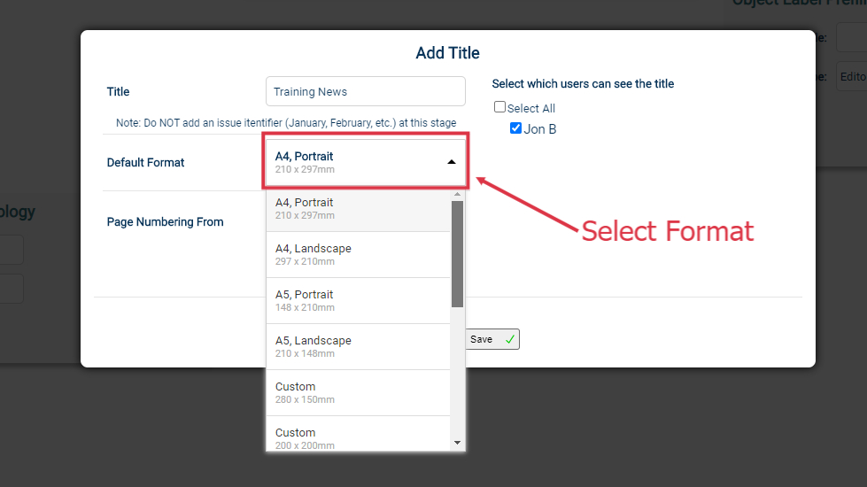Select Custom 280 x 150mm format
The height and width of the screenshot is (487, 867).
coord(359,392)
